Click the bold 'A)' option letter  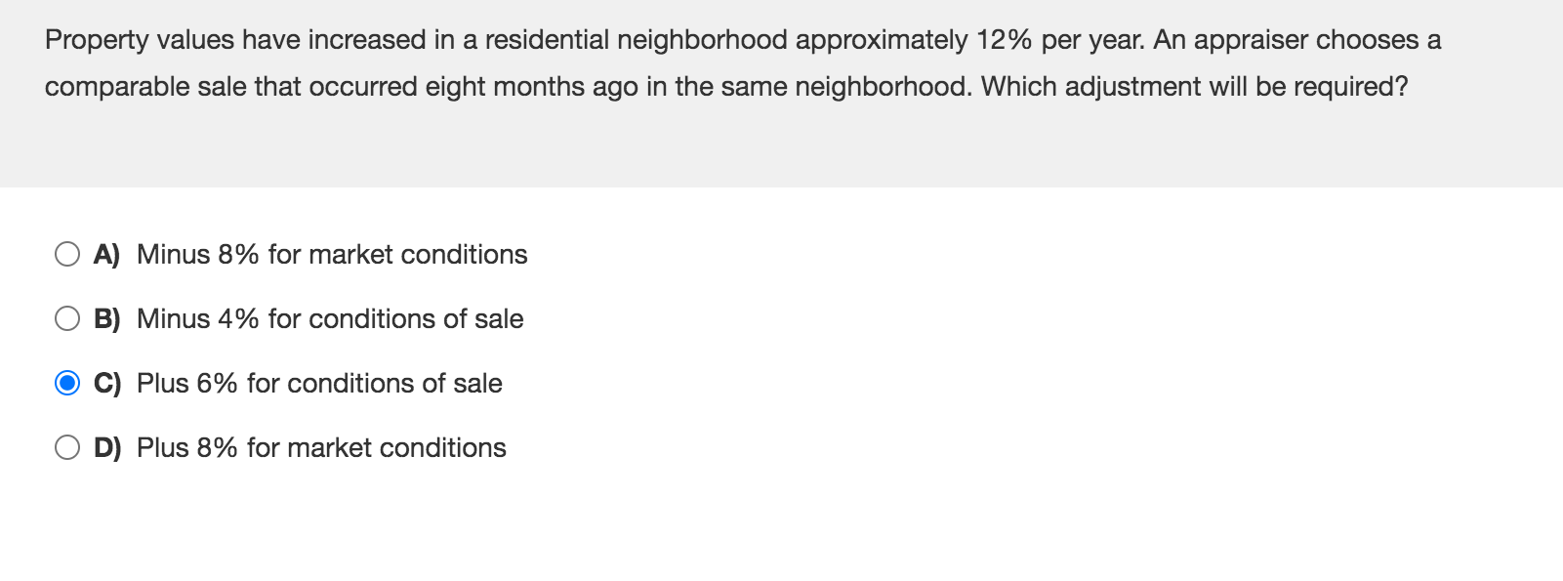[105, 255]
